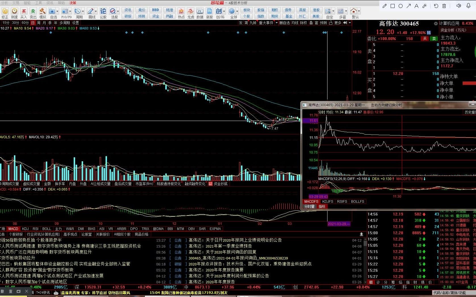Toggle the 叠 overlay option

point(311,23)
